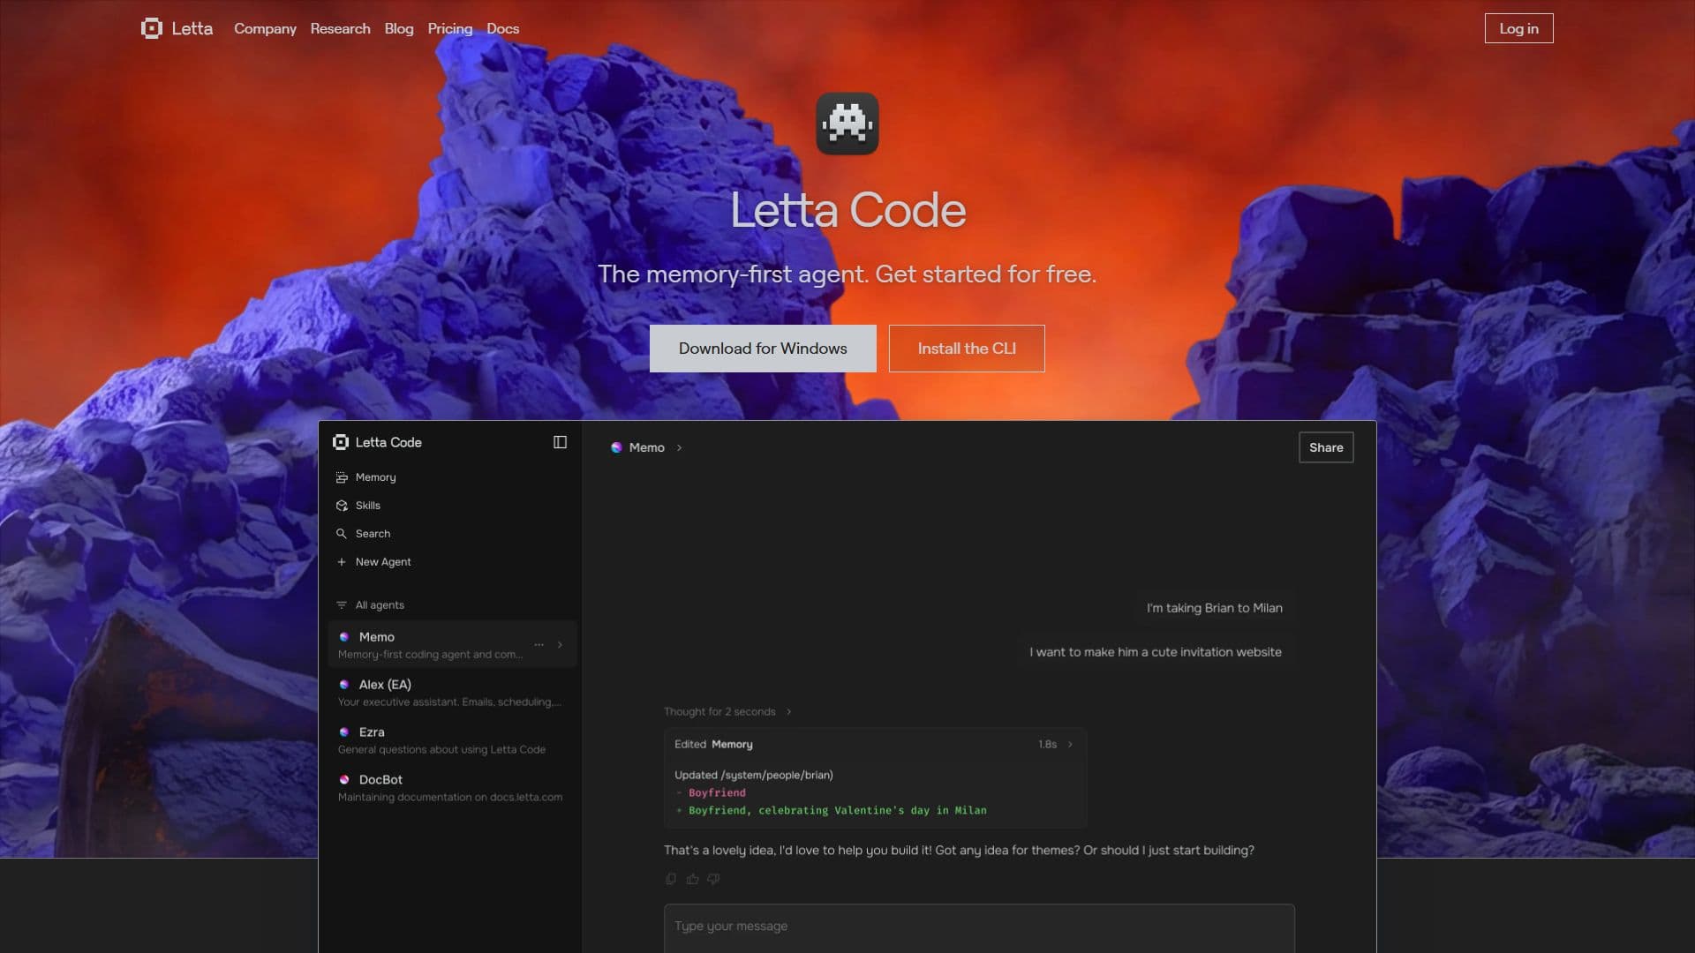Toggle the sidebar collapse panel icon
The width and height of the screenshot is (1695, 953).
[560, 442]
